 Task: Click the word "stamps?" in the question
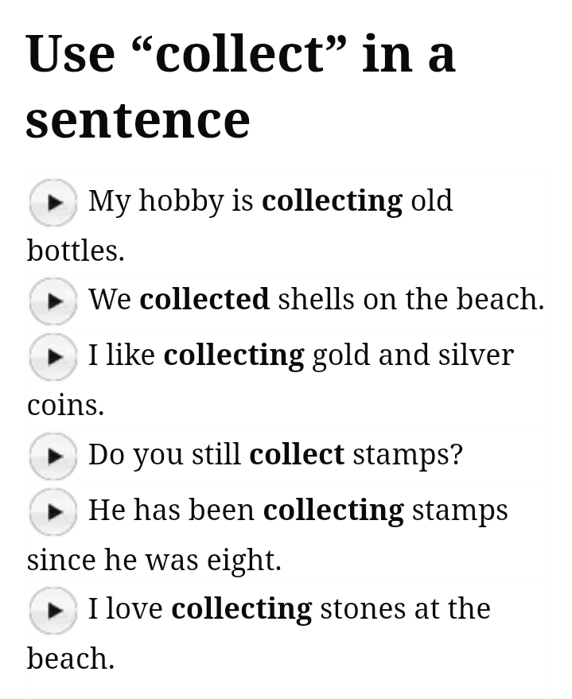pyautogui.click(x=407, y=454)
